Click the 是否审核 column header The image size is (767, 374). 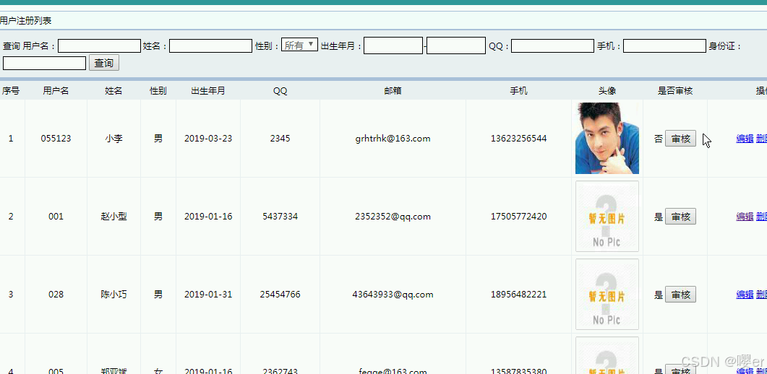(675, 91)
